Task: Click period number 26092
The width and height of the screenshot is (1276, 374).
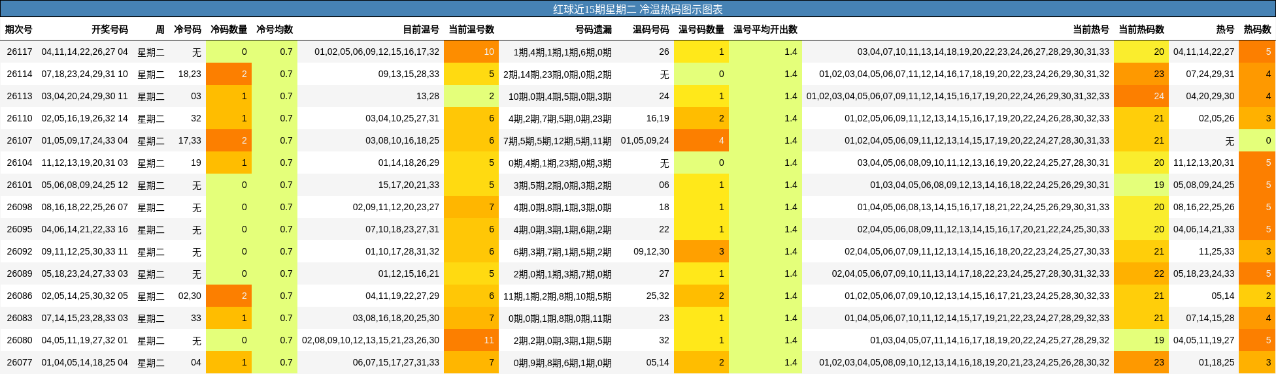Action: point(20,251)
